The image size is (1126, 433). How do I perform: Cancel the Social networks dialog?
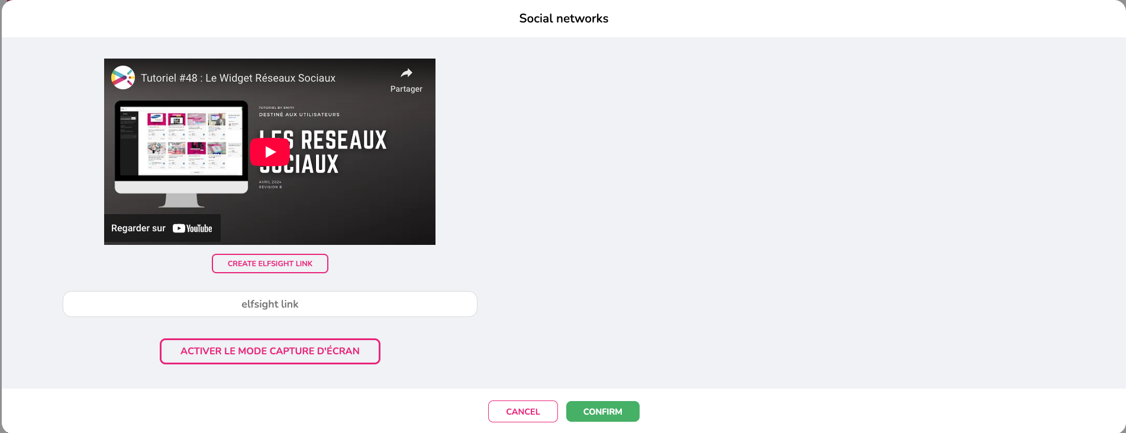522,412
